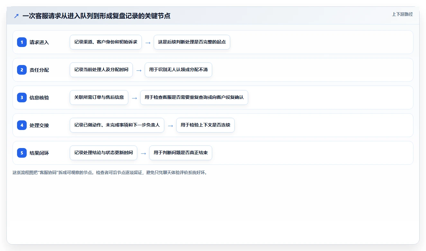Click the 处理交接 step label
426x251 pixels.
coord(39,125)
